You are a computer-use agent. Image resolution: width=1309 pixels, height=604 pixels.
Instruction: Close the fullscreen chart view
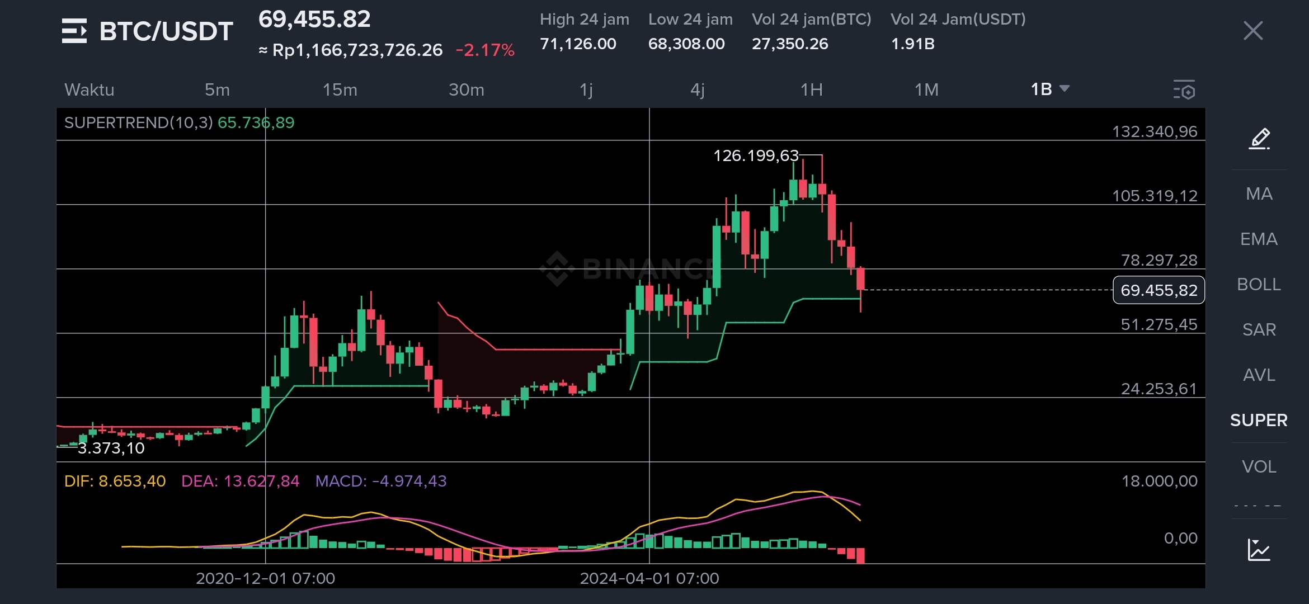[x=1253, y=31]
